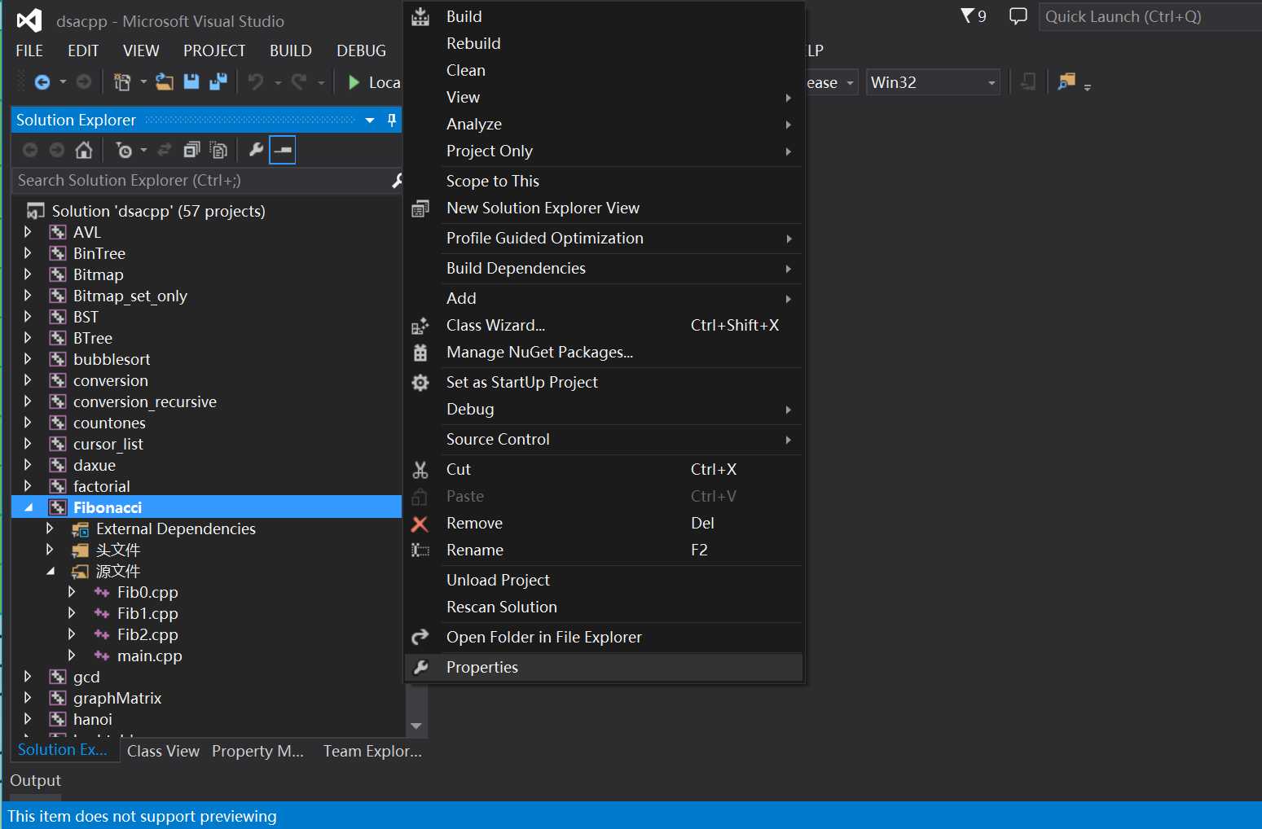Click the New Project toolbar icon

tap(122, 82)
